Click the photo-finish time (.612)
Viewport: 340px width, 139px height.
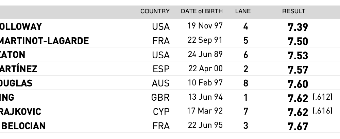[322, 97]
